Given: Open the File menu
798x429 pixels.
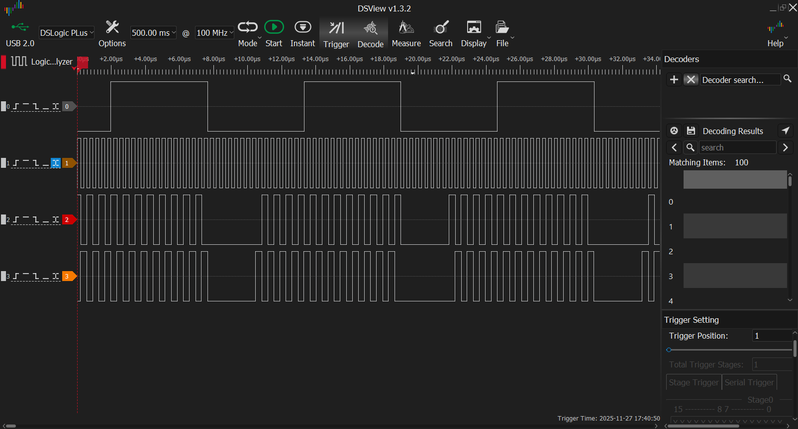Looking at the screenshot, I should tap(503, 33).
